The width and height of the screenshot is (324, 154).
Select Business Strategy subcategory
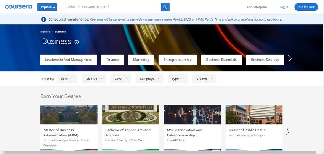click(x=265, y=60)
